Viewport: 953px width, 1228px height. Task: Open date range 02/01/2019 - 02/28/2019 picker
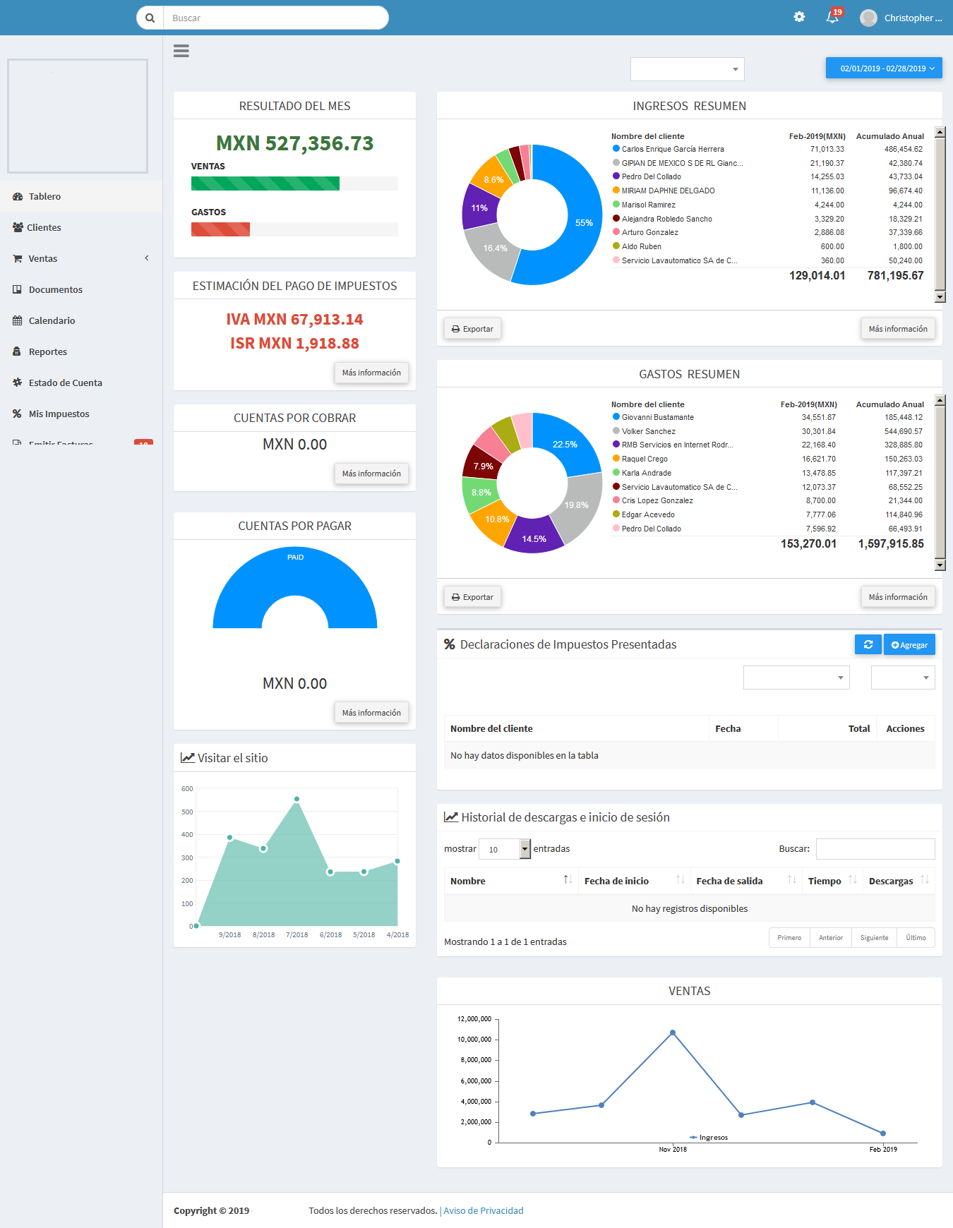[884, 68]
